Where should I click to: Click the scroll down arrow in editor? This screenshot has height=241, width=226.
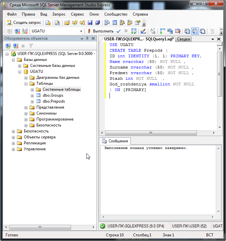(220, 127)
